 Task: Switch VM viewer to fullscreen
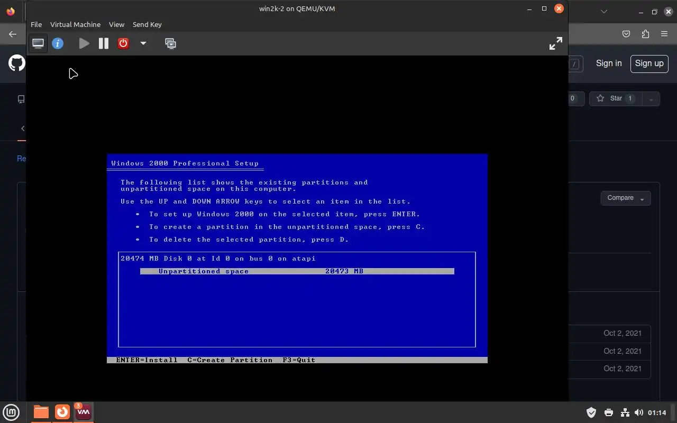point(555,43)
